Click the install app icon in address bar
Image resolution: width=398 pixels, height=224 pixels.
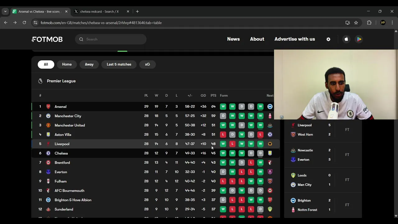click(348, 23)
